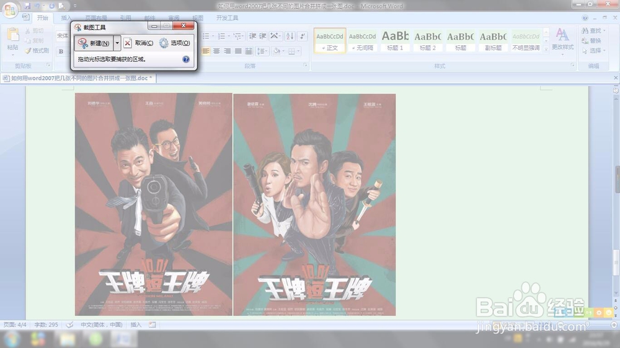Viewport: 620px width, 348px height.
Task: Toggle show paragraph marks icon
Action: point(302,36)
